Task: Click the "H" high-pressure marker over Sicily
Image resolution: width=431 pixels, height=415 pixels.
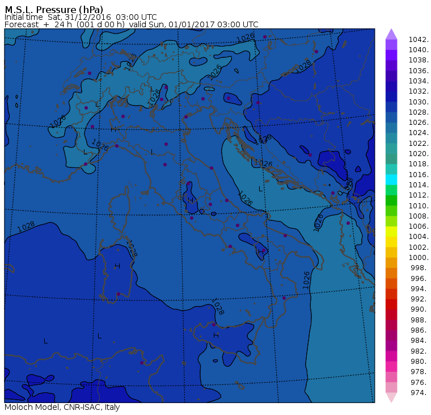Action: click(x=216, y=336)
